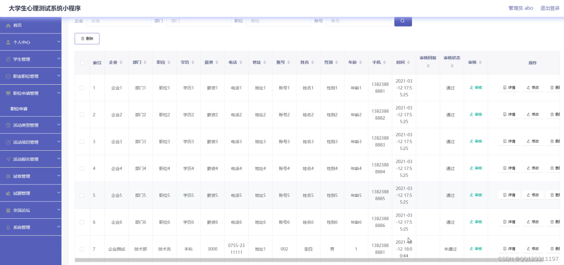Image resolution: width=564 pixels, height=265 pixels.
Task: Click the icon beside 活动项目管理
Action: (8, 142)
